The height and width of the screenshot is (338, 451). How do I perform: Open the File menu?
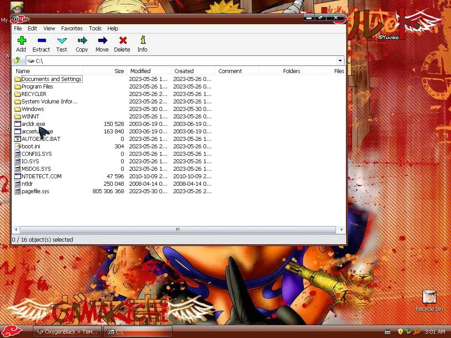pos(18,29)
